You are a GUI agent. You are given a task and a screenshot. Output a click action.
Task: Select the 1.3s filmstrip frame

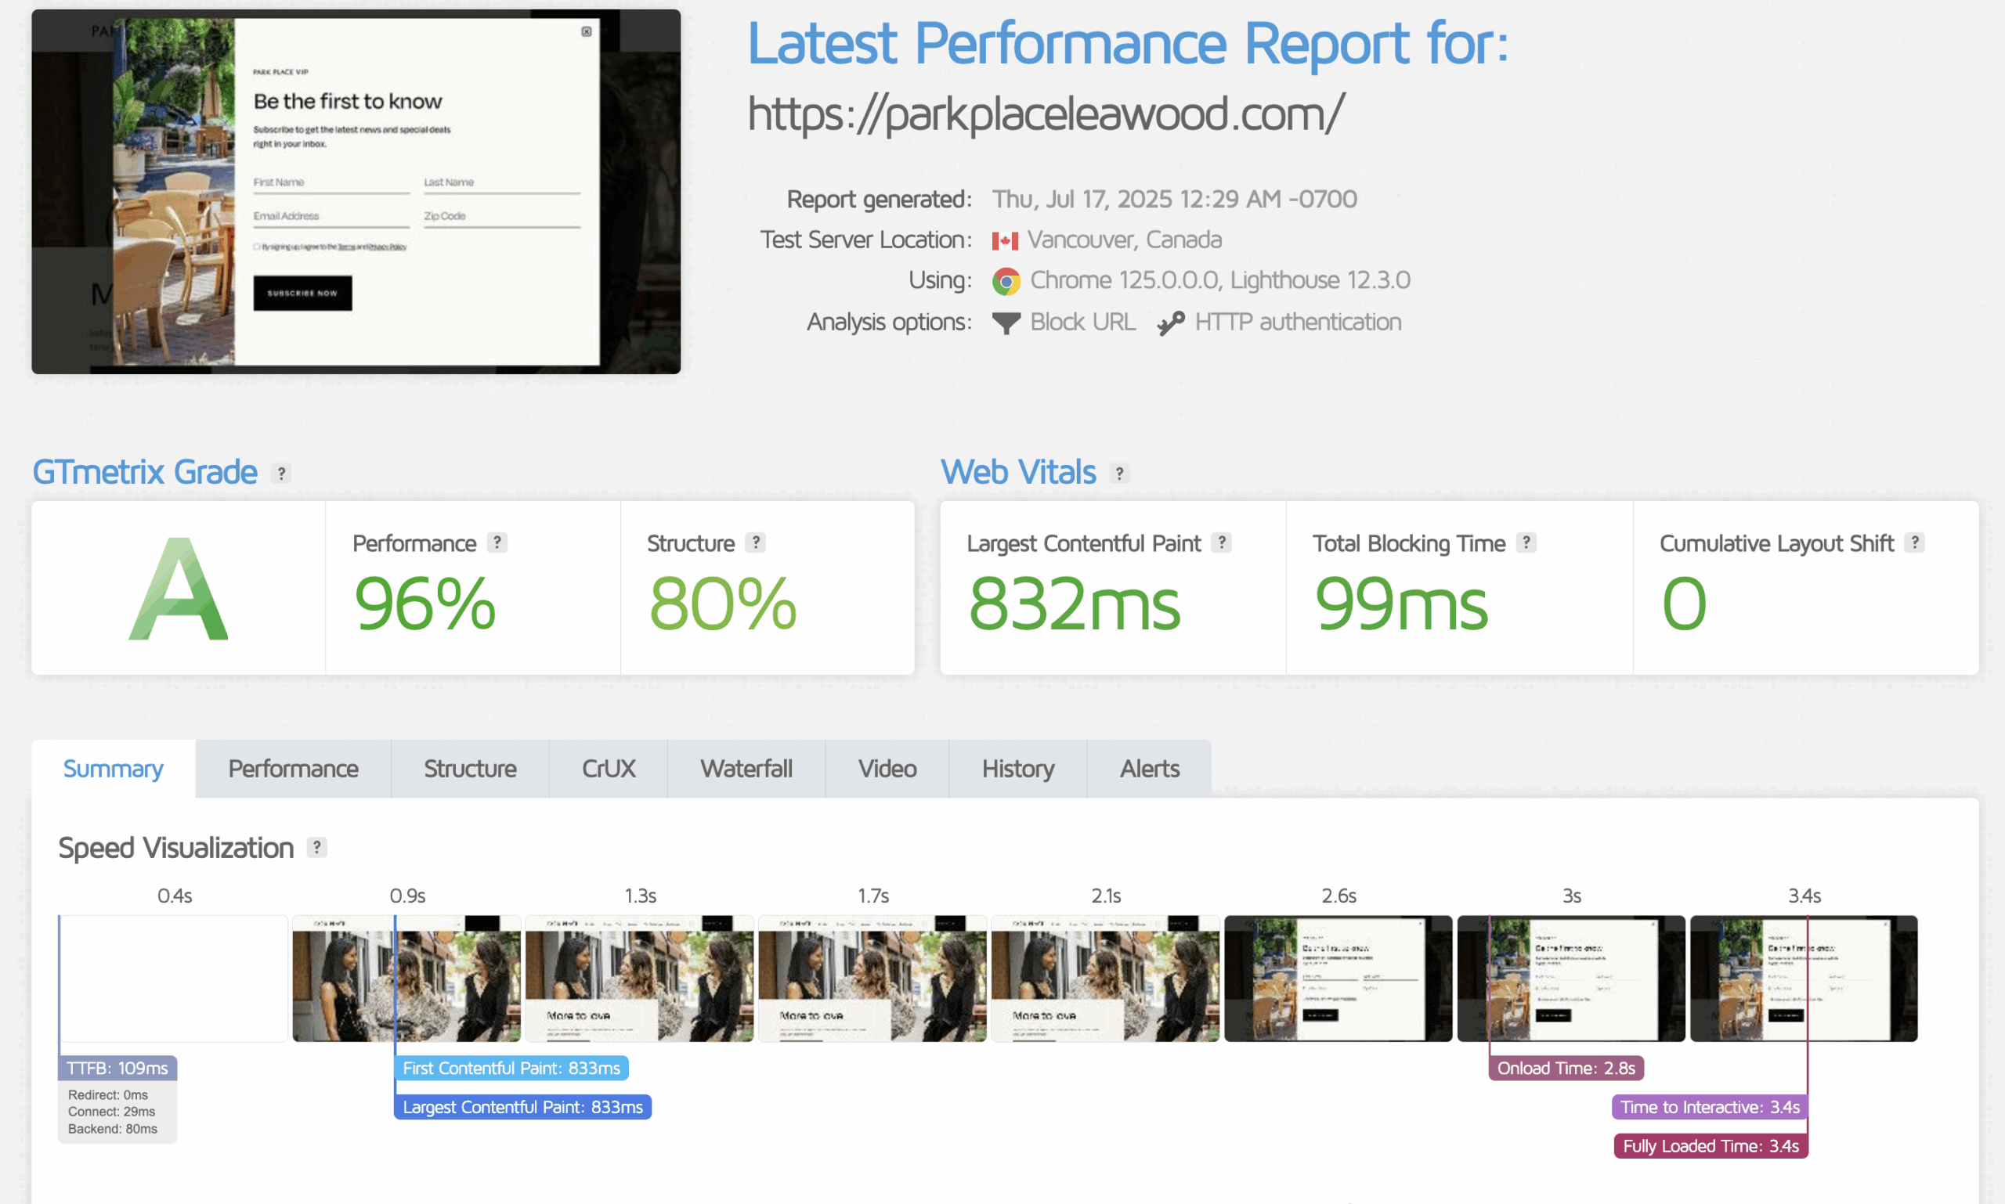click(640, 979)
